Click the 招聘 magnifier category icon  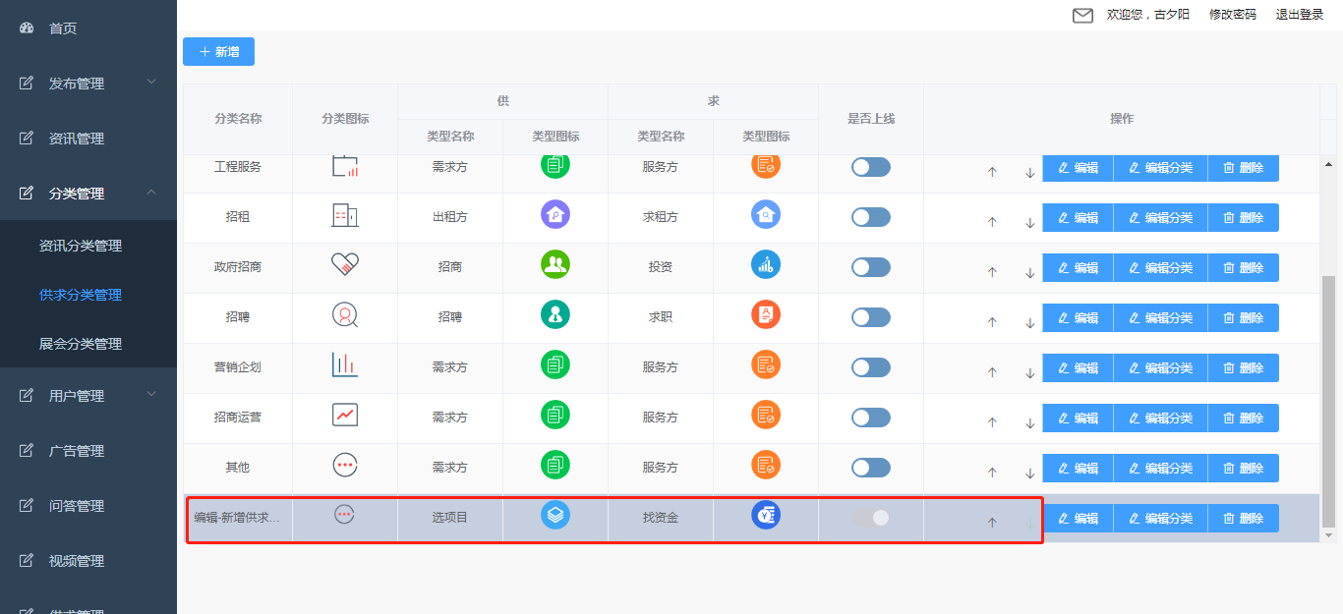(345, 316)
